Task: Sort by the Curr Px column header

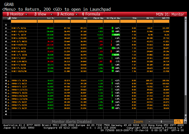Action: click(x=45, y=18)
